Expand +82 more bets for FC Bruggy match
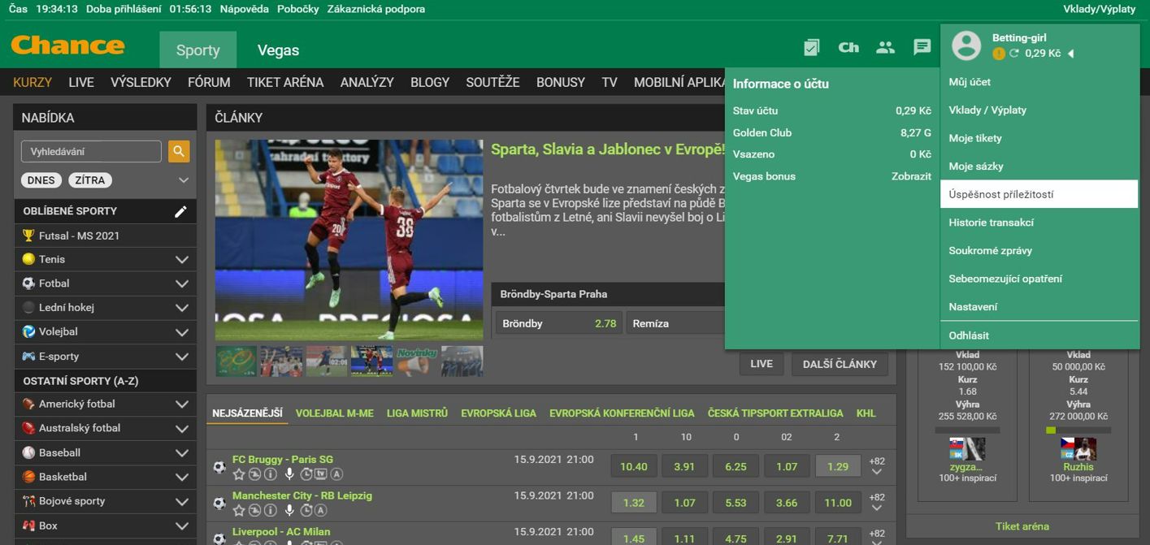The image size is (1150, 545). (877, 466)
